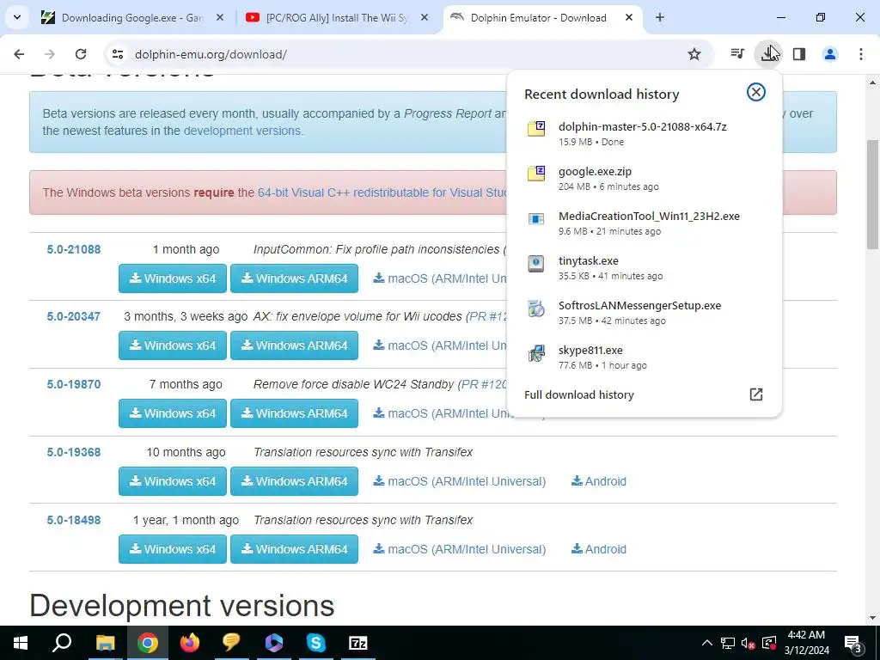Viewport: 880px width, 660px height.
Task: Download Windows x64 build of 5.0-19368
Action: [172, 481]
